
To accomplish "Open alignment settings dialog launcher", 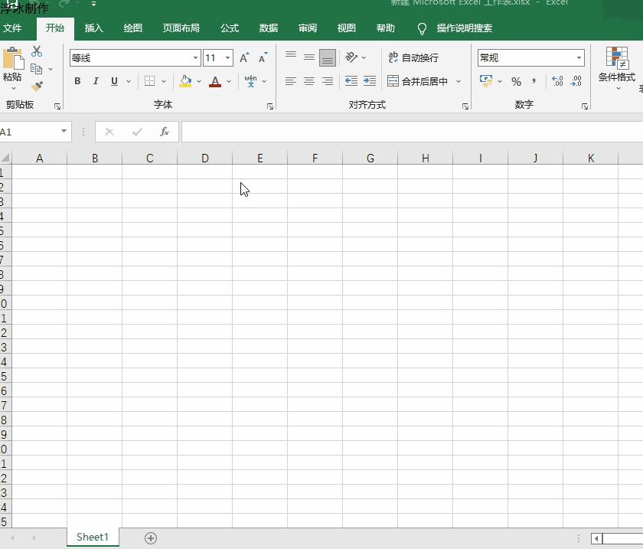I will coord(465,106).
